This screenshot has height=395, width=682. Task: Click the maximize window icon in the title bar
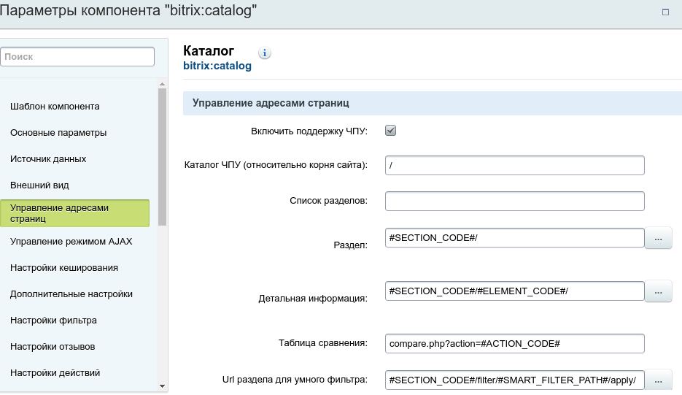point(665,12)
